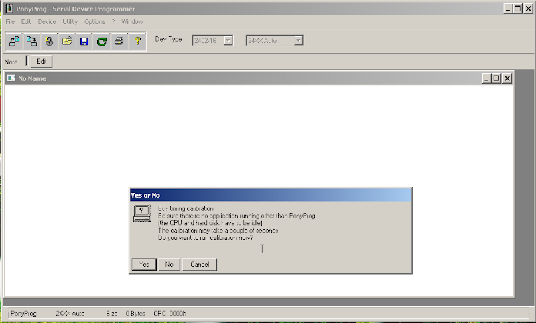Open the Device menu

pos(47,22)
